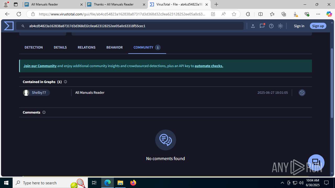This screenshot has width=335, height=188.
Task: Open the Windows Start menu
Action: tap(6, 183)
